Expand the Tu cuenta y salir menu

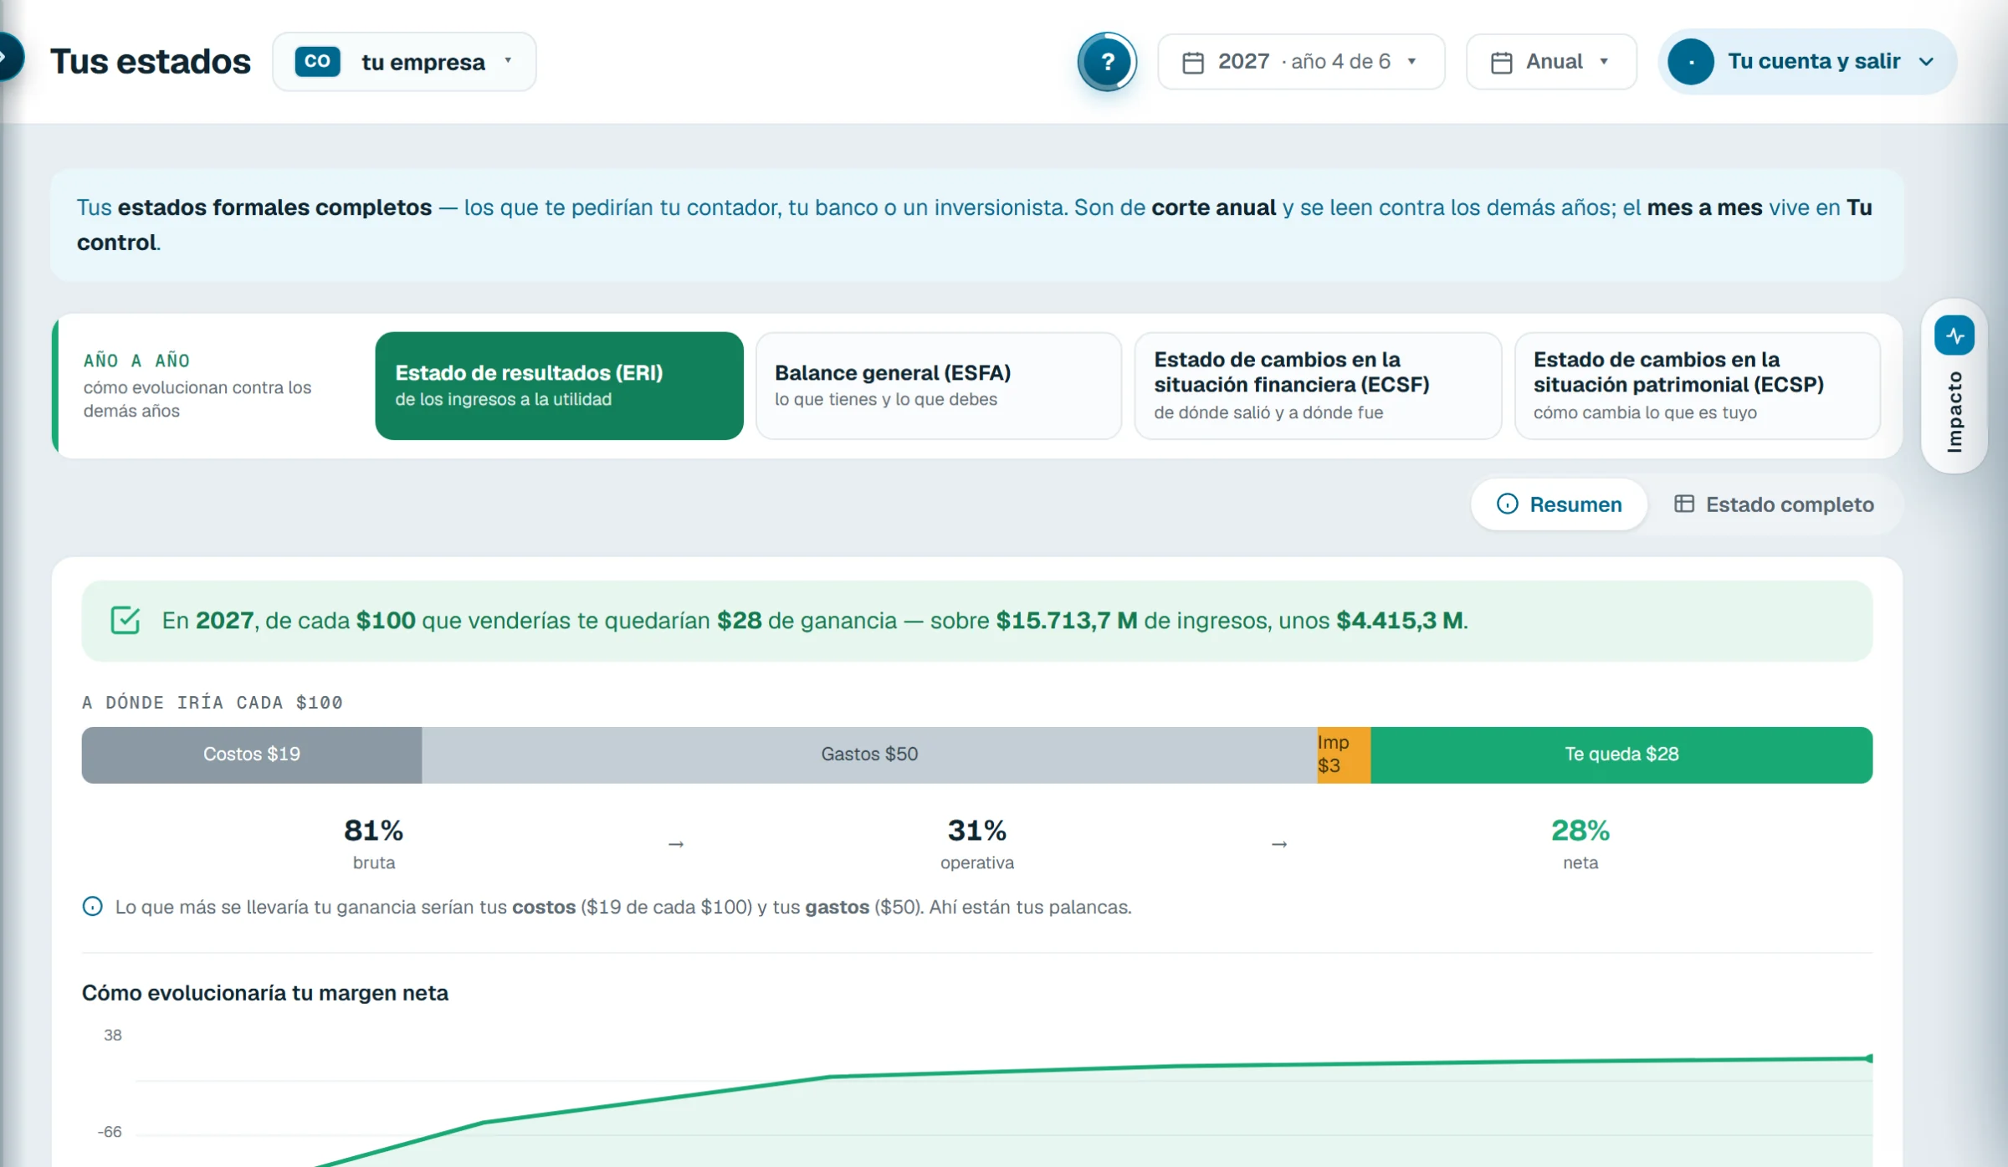[1807, 62]
